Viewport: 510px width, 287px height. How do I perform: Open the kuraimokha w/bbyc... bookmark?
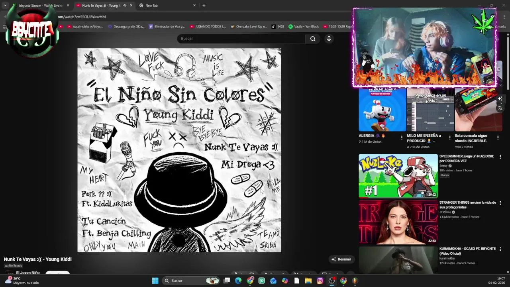point(85,27)
